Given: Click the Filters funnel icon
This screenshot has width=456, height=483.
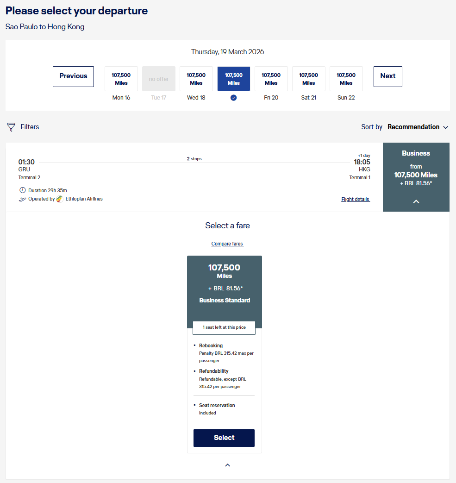Looking at the screenshot, I should [x=11, y=127].
